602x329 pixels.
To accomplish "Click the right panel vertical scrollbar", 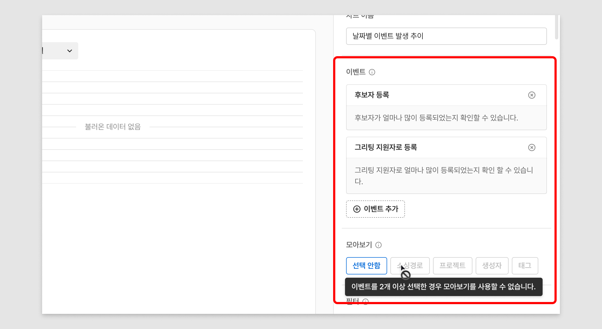I will coord(556,27).
